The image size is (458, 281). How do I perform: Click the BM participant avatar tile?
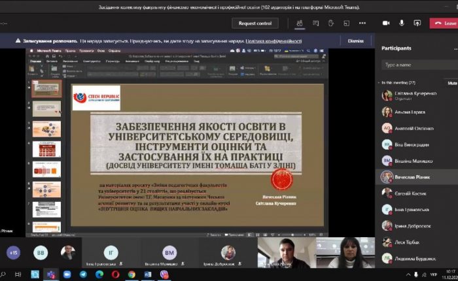pyautogui.click(x=169, y=253)
